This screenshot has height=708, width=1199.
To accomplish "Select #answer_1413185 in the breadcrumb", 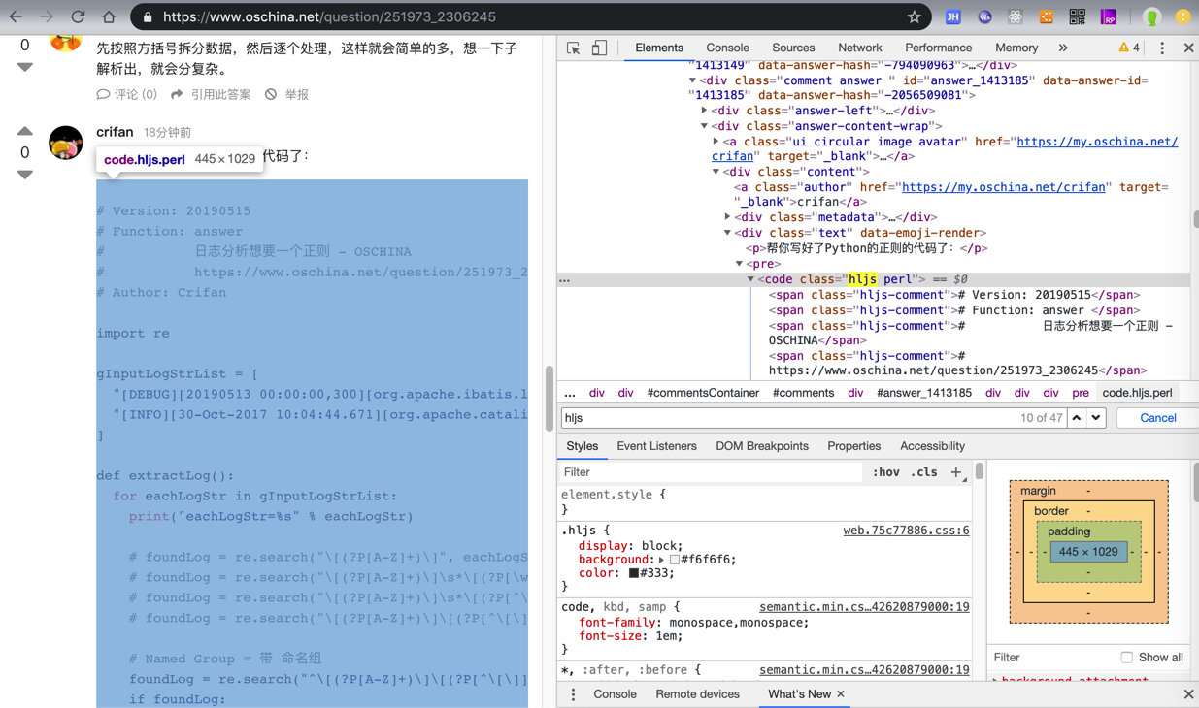I will point(924,393).
